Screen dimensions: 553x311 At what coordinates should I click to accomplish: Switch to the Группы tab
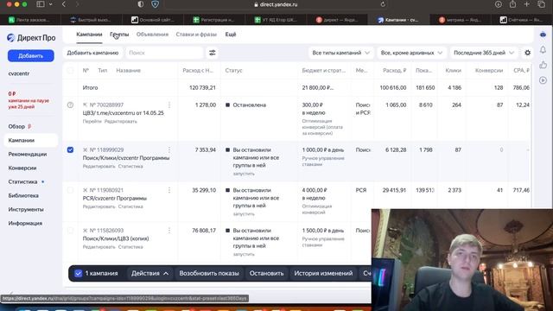coord(119,35)
